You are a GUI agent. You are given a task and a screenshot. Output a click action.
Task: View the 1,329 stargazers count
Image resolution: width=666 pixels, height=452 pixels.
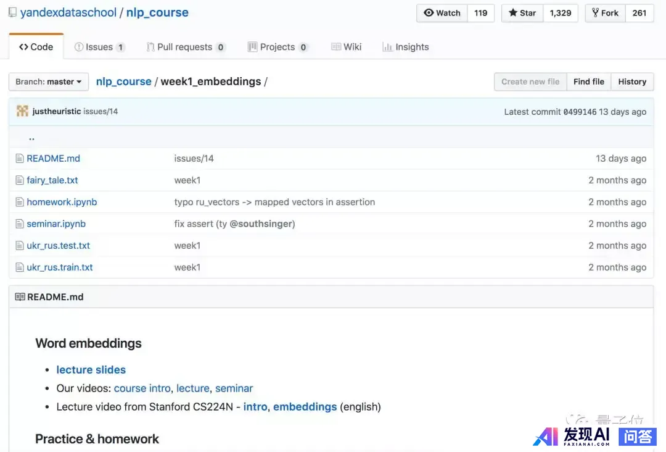click(561, 13)
